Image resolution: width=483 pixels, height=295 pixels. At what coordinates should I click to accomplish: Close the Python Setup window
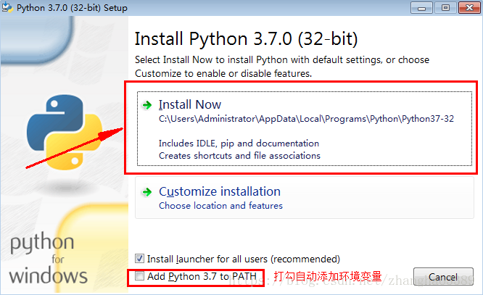469,8
